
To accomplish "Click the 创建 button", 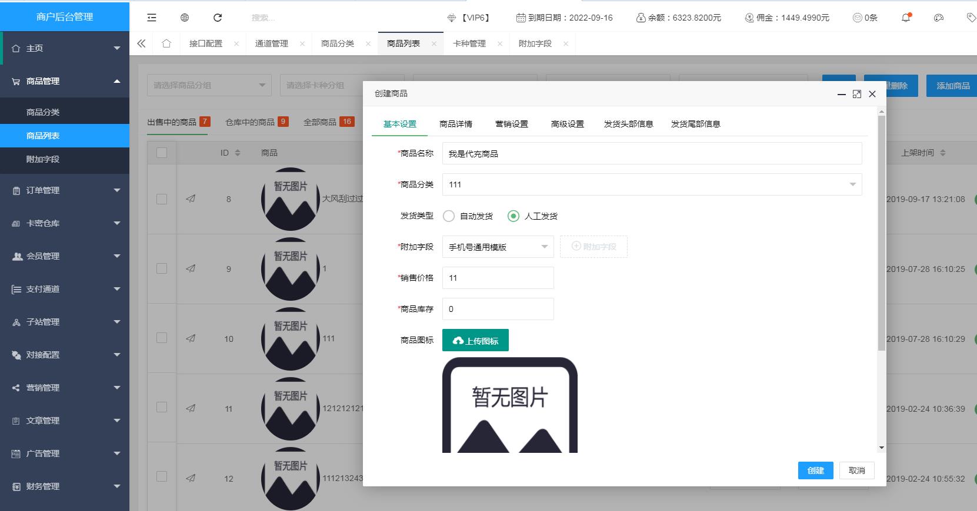I will pos(816,470).
